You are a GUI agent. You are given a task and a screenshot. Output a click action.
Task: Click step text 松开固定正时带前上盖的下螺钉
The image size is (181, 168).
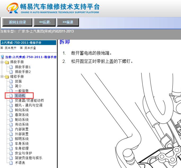pos(102,61)
